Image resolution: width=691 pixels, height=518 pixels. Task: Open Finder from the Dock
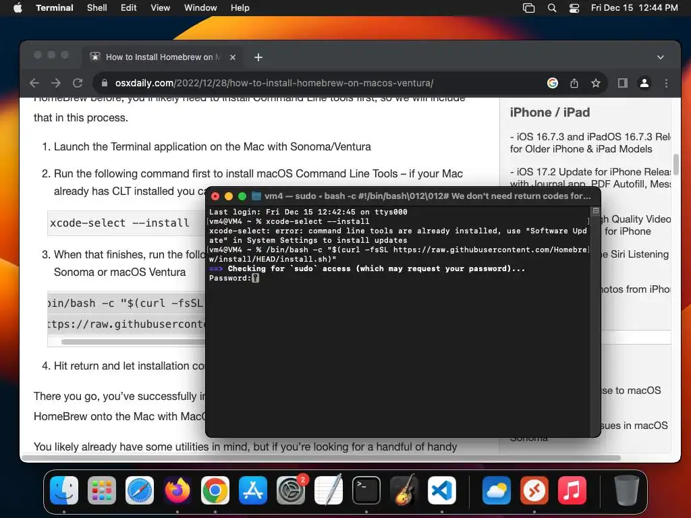[64, 490]
